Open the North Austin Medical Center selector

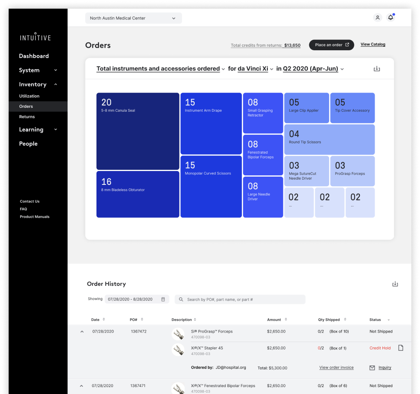(133, 18)
